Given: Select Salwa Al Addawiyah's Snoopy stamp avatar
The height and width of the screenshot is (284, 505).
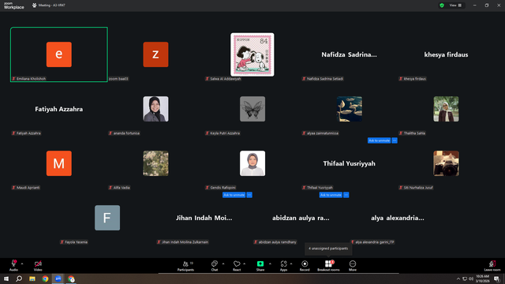Looking at the screenshot, I should pos(252,54).
